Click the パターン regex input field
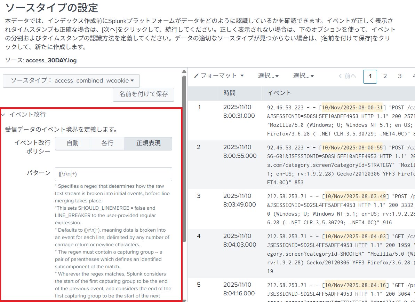The image size is (415, 302). tap(113, 174)
